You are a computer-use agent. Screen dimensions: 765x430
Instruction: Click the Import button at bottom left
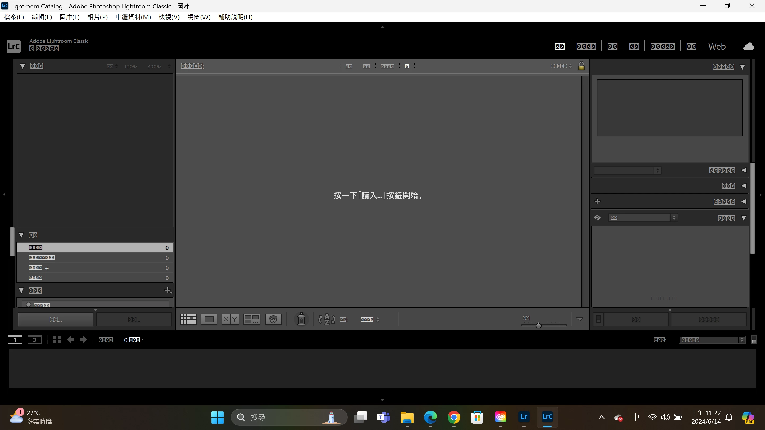(56, 319)
